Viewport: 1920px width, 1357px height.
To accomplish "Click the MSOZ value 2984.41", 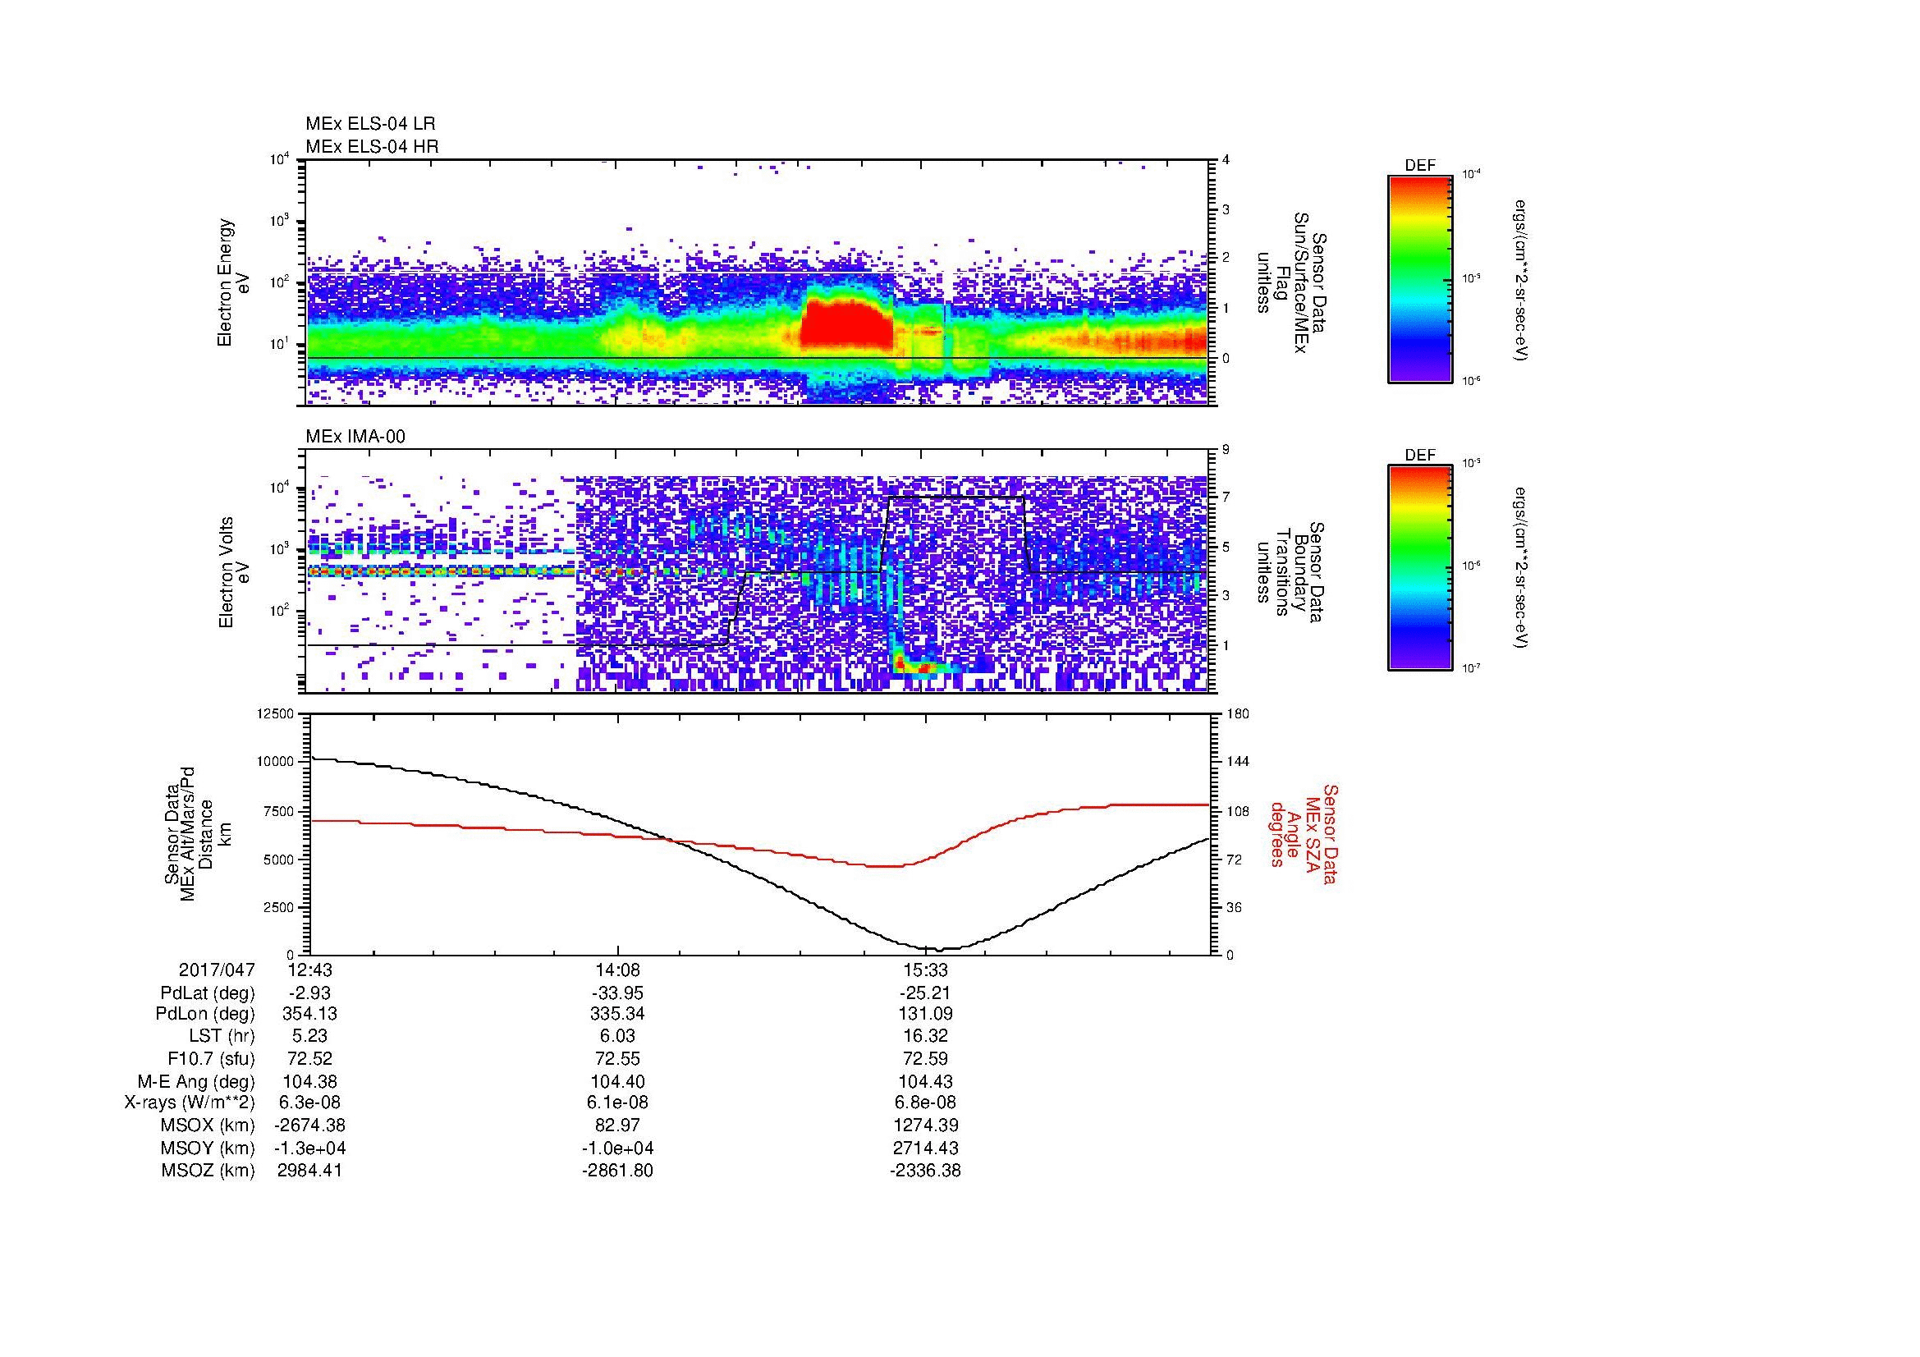I will pyautogui.click(x=309, y=1171).
